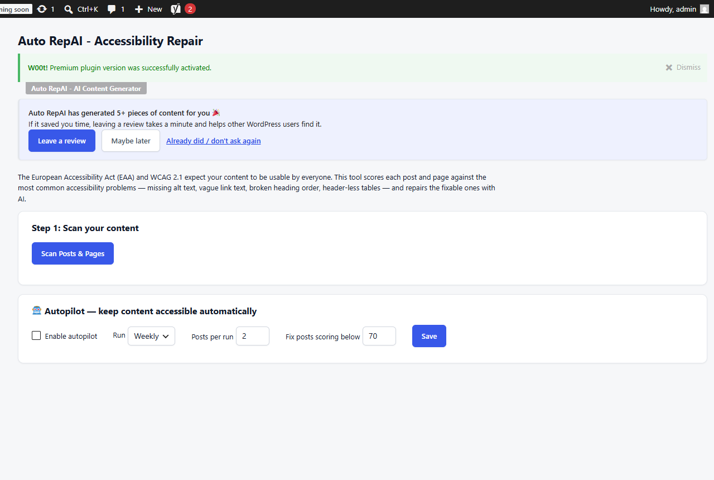The image size is (714, 480).
Task: Open the Run frequency Weekly dropdown
Action: coord(151,336)
